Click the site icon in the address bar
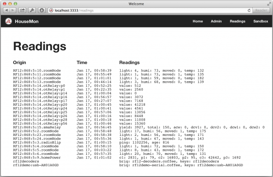 pos(51,10)
